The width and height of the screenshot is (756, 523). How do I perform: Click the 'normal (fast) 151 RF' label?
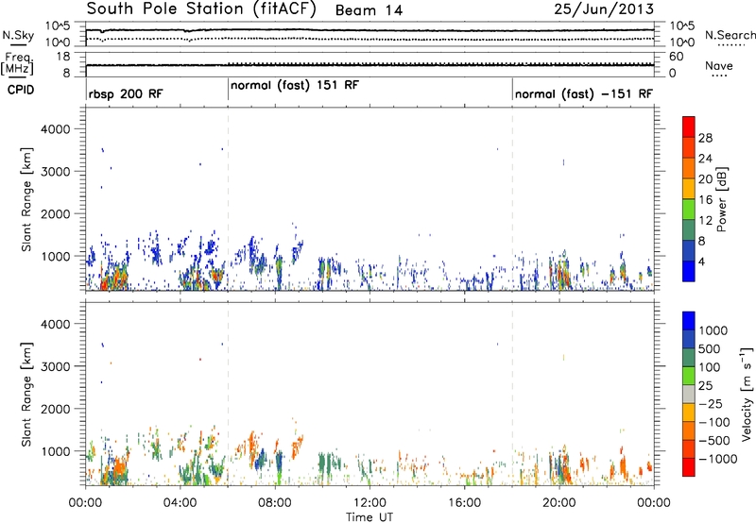[x=295, y=86]
